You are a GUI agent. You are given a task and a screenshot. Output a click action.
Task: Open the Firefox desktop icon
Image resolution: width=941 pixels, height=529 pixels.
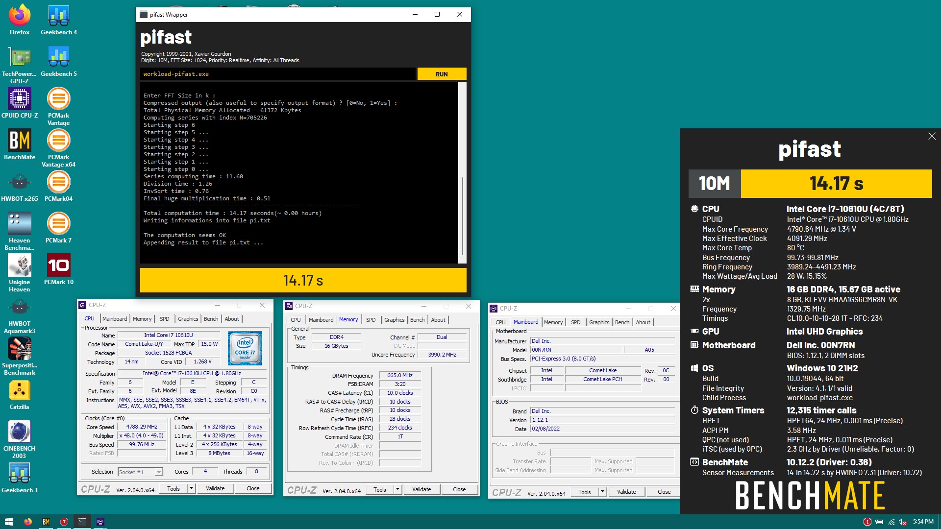(20, 20)
